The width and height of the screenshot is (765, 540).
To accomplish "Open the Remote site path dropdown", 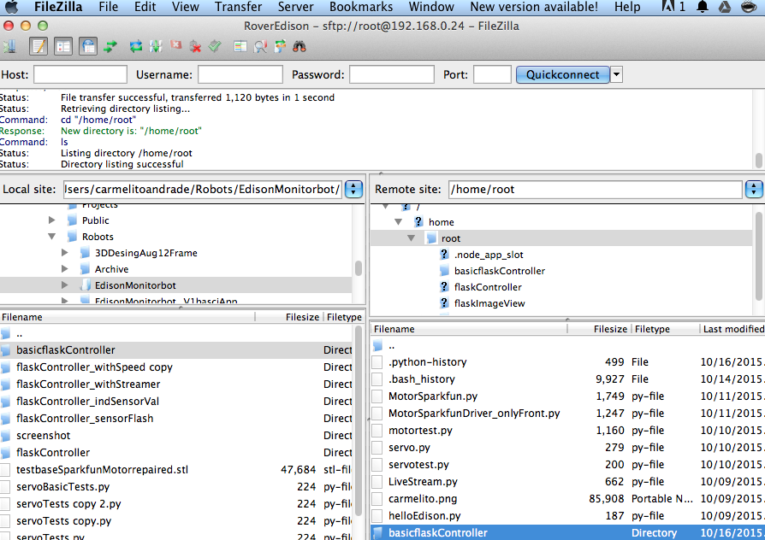I will pos(754,189).
